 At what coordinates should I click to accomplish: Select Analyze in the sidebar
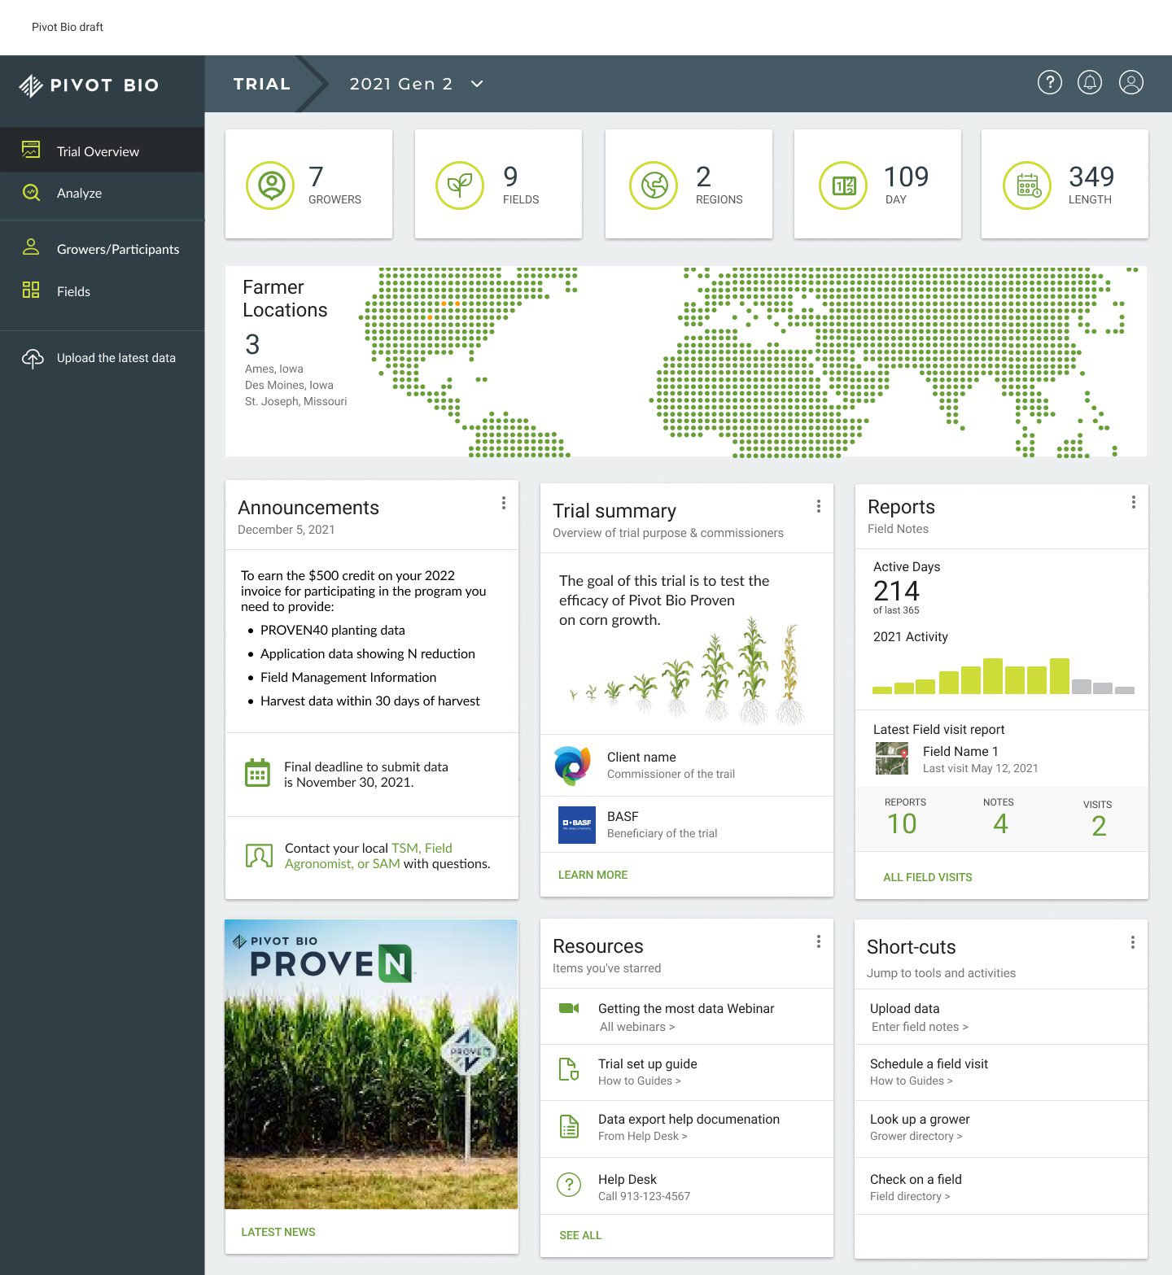(102, 193)
